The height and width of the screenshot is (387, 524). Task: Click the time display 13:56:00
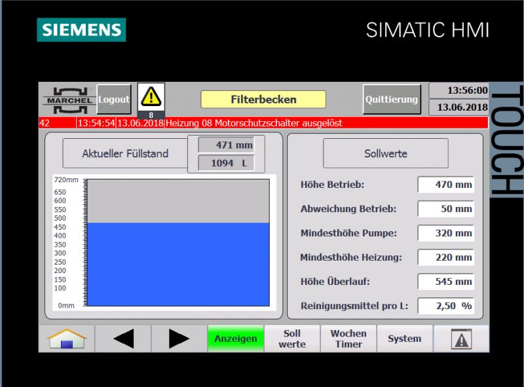coord(459,90)
